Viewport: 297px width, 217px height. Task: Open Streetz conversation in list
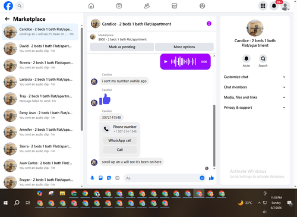tap(40, 65)
